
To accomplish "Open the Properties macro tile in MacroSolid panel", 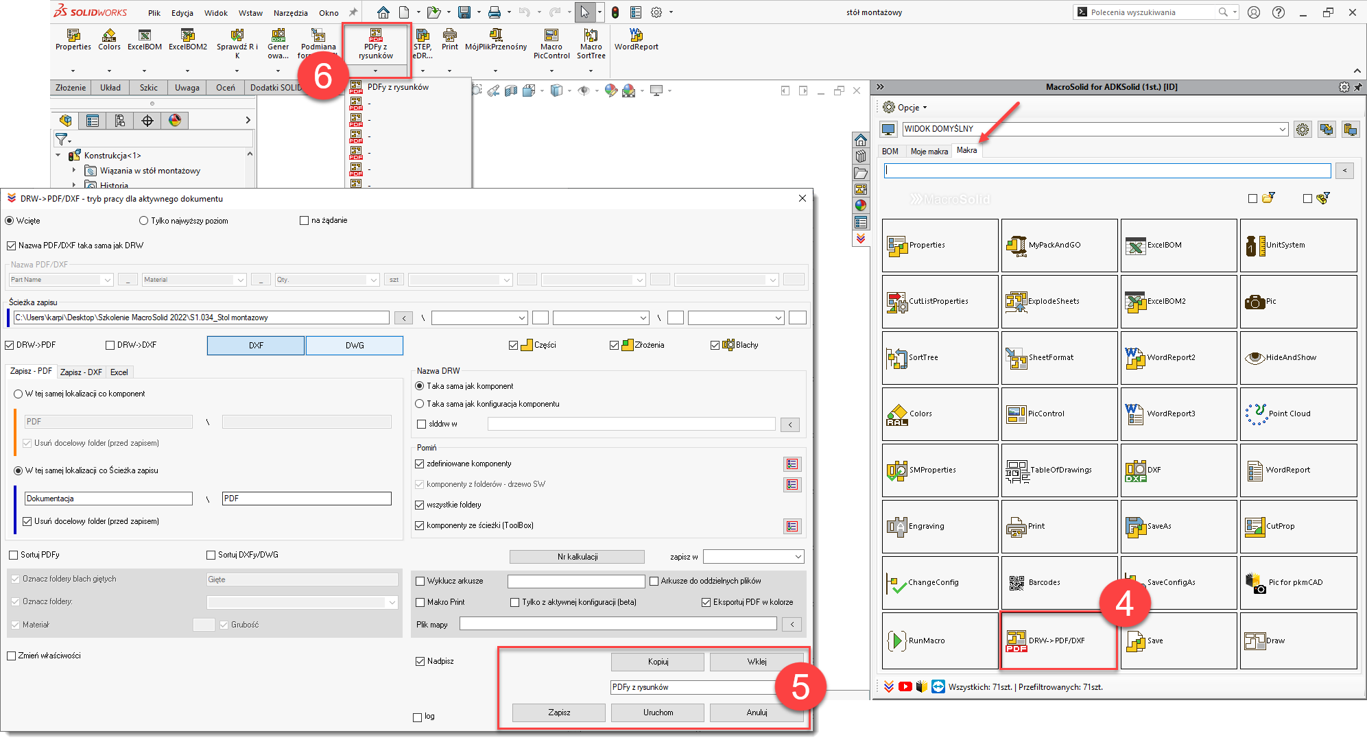I will [x=940, y=246].
